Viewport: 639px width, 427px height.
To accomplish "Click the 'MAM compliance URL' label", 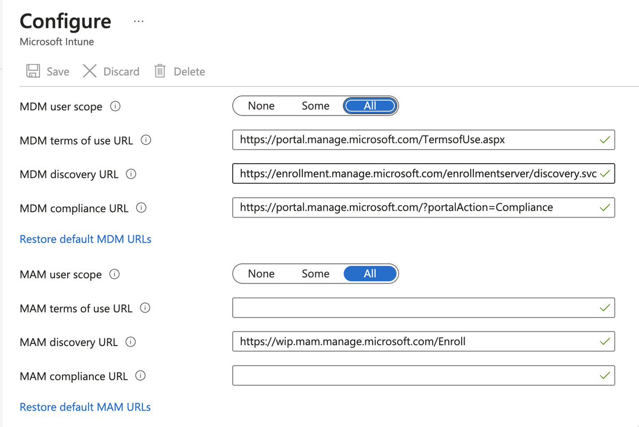I will [73, 376].
